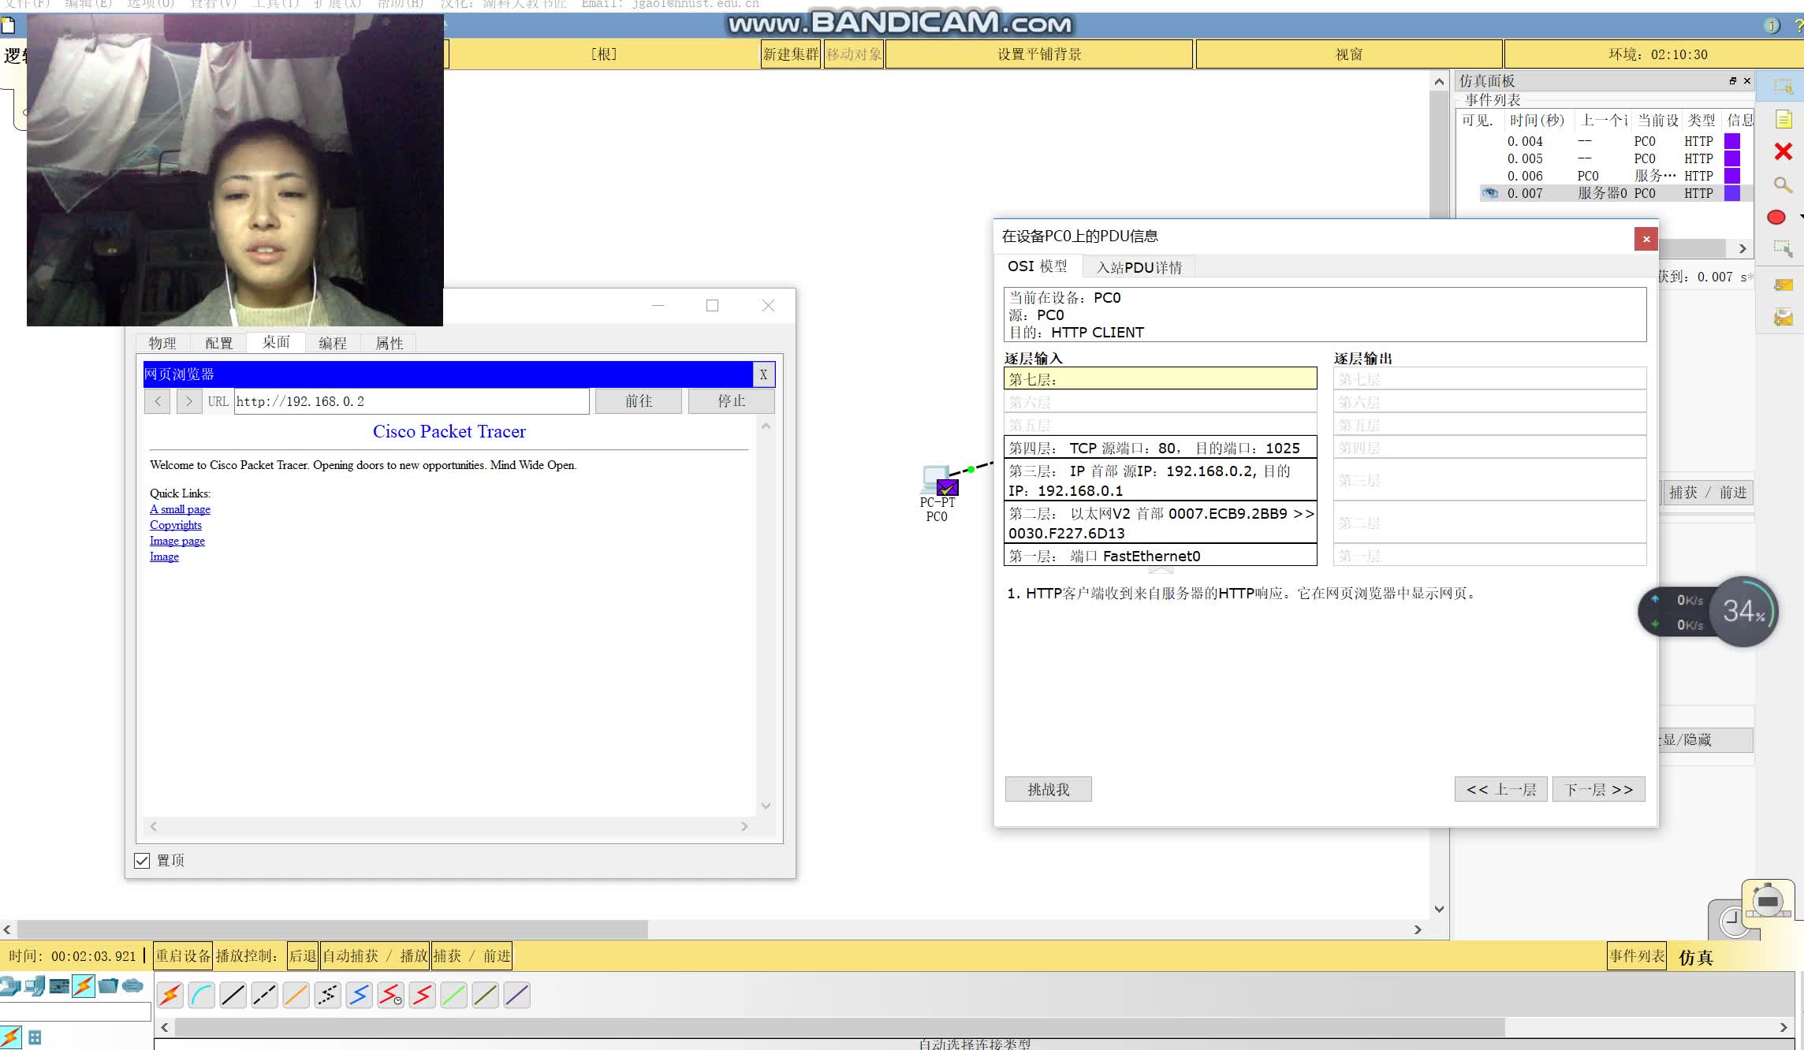
Task: Open the 入站PDU详情 tab
Action: pos(1139,267)
